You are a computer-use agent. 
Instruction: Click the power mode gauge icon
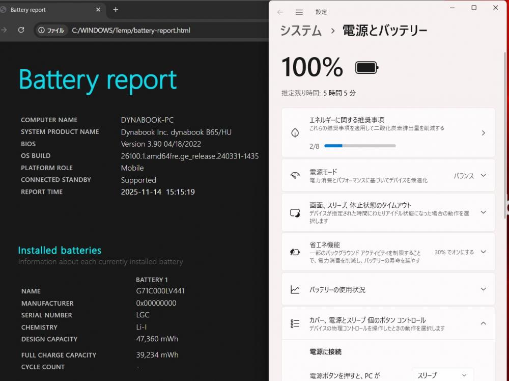[295, 176]
